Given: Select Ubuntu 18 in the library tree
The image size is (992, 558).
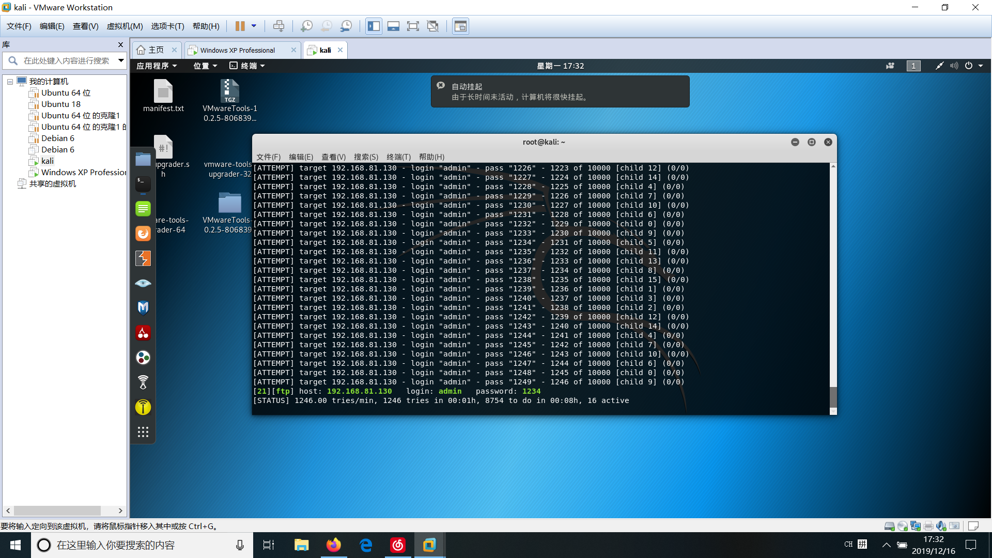Looking at the screenshot, I should click(x=60, y=104).
